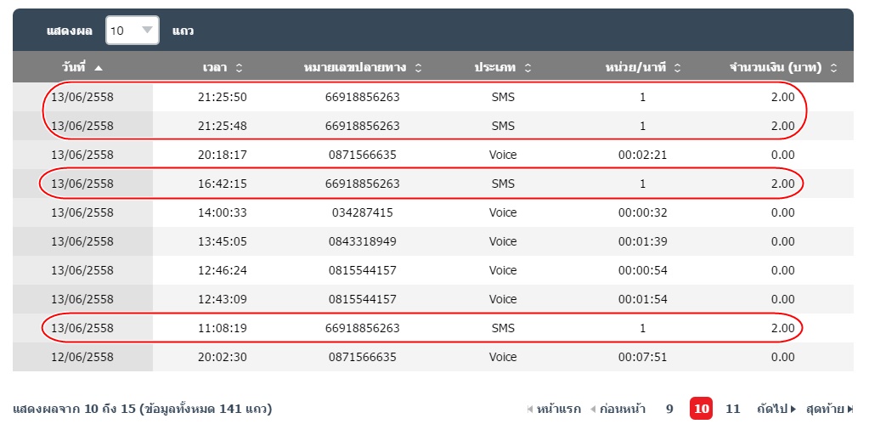Jump to page 11

tap(733, 409)
